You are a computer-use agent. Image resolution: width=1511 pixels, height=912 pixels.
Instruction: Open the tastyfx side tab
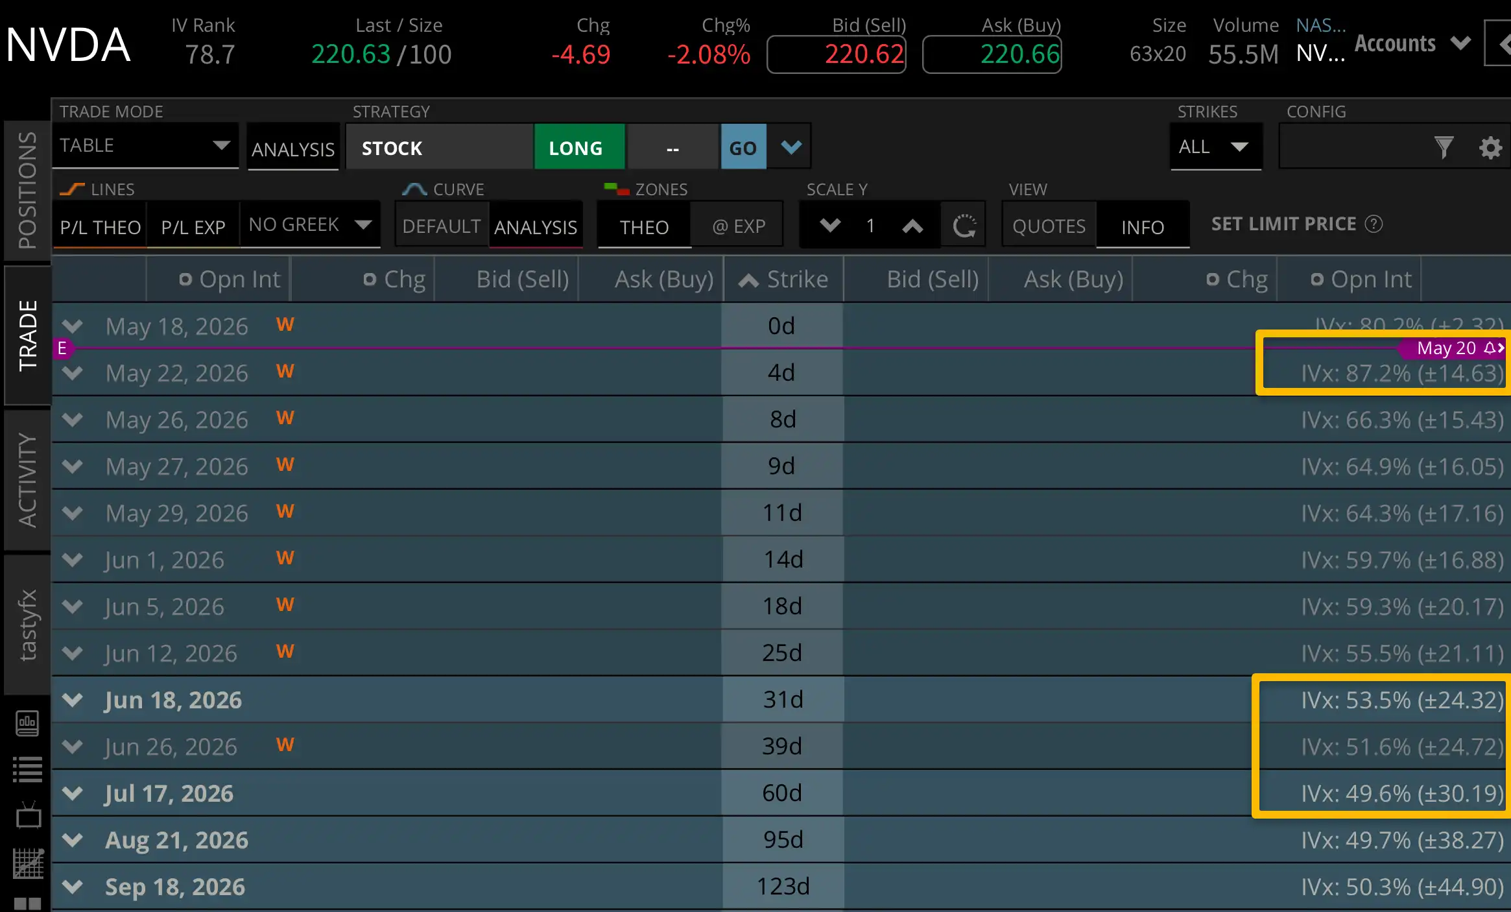27,625
